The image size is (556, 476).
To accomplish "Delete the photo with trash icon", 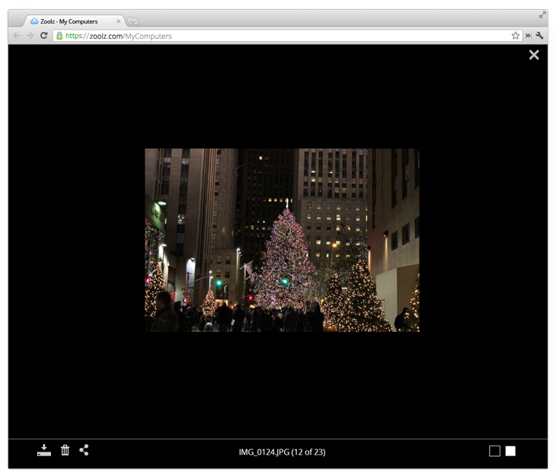I will [65, 450].
